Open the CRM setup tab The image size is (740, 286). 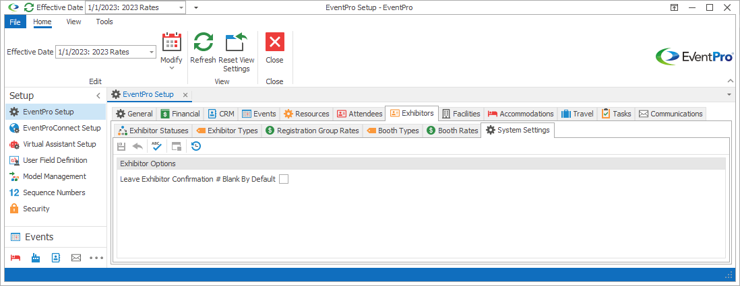pyautogui.click(x=221, y=114)
